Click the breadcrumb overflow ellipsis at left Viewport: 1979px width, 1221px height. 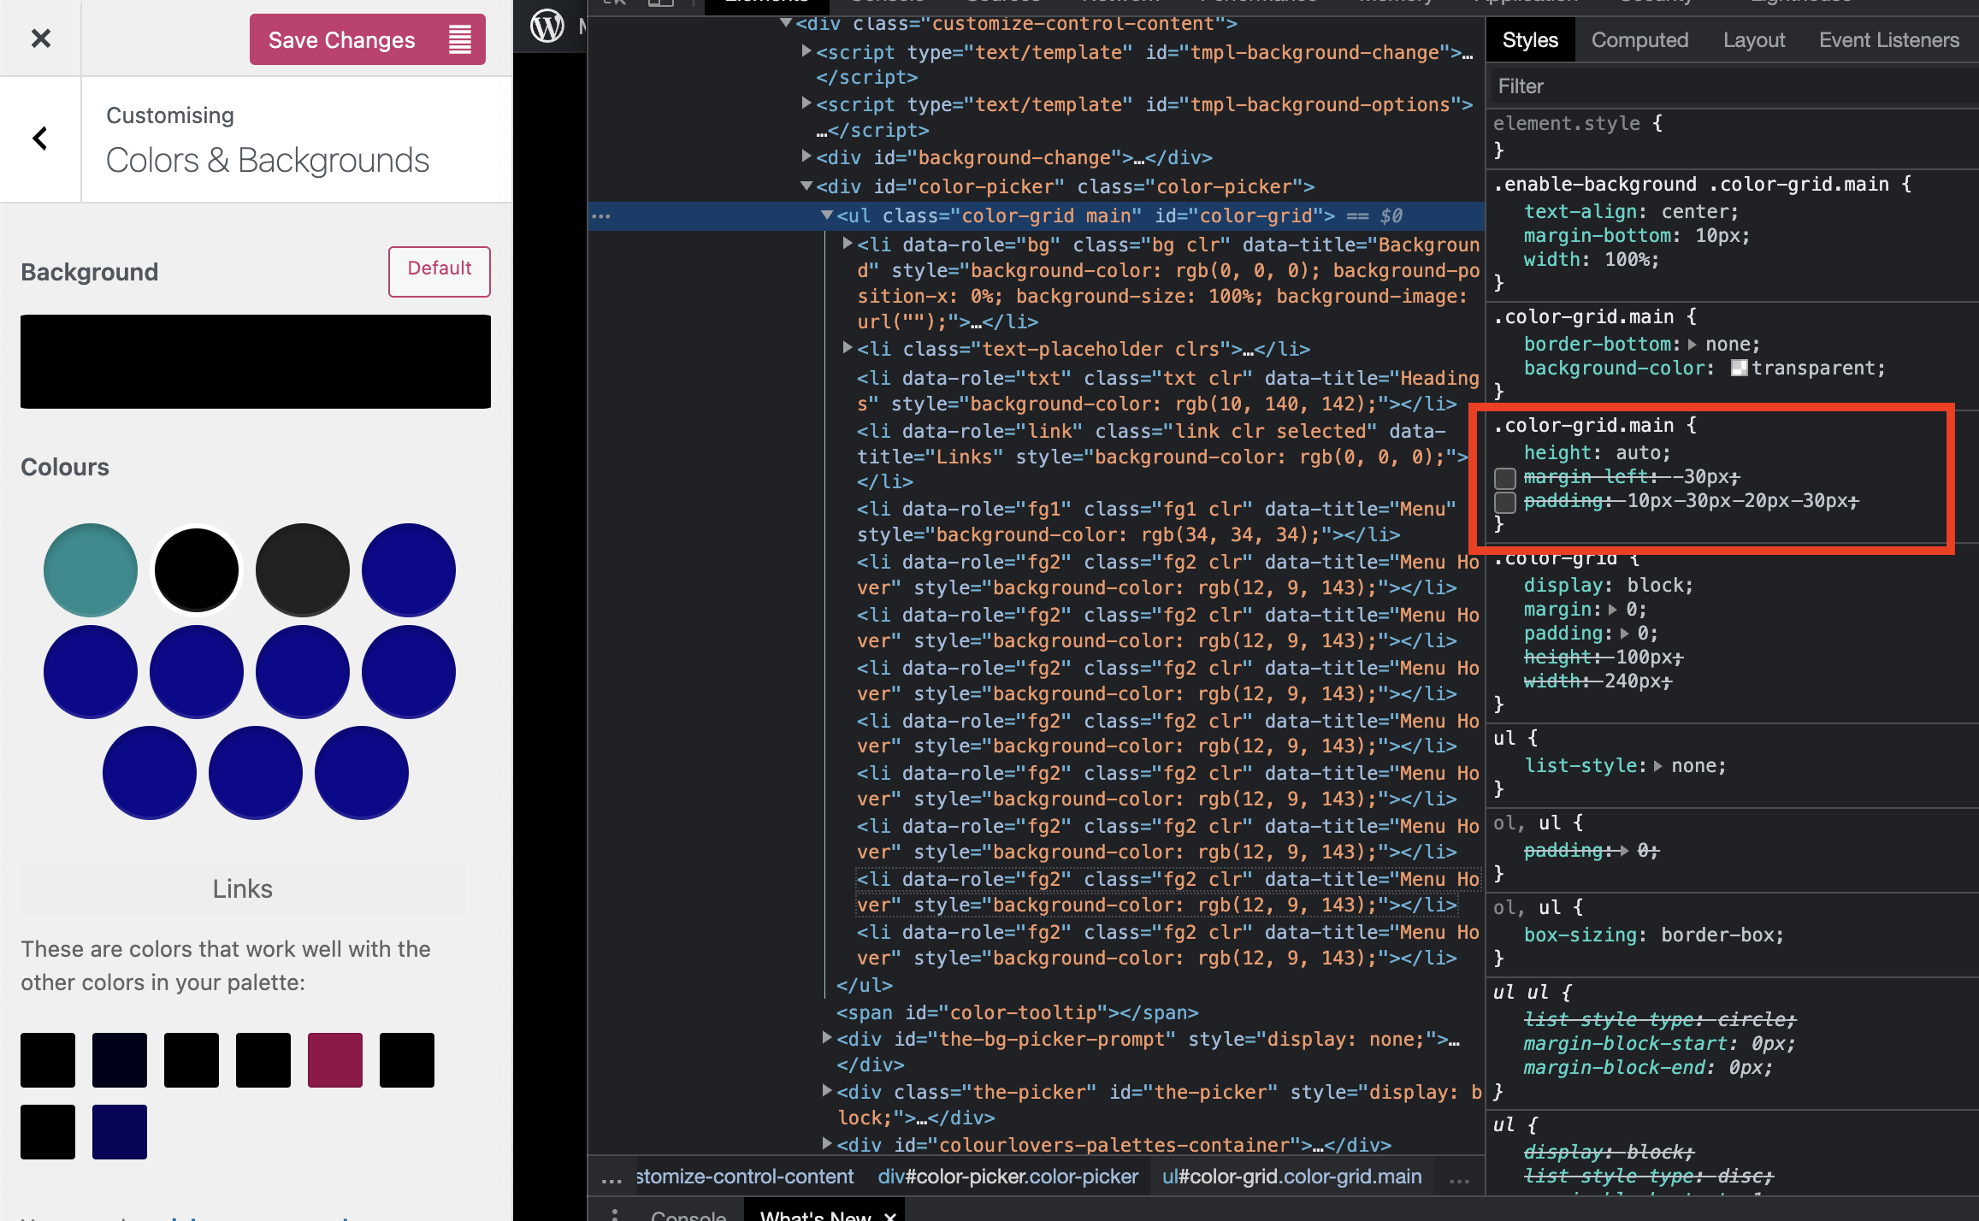click(611, 1178)
